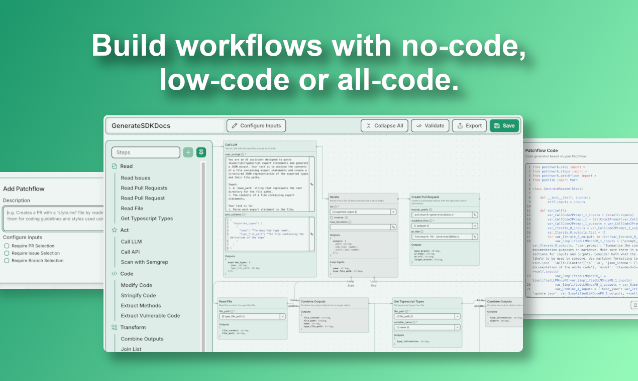Image resolution: width=638 pixels, height=381 pixels.
Task: Select Scan with Semgrep step
Action: tap(144, 262)
